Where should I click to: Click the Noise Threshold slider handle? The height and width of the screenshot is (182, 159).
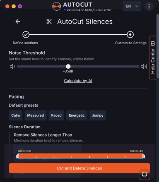tap(68, 67)
